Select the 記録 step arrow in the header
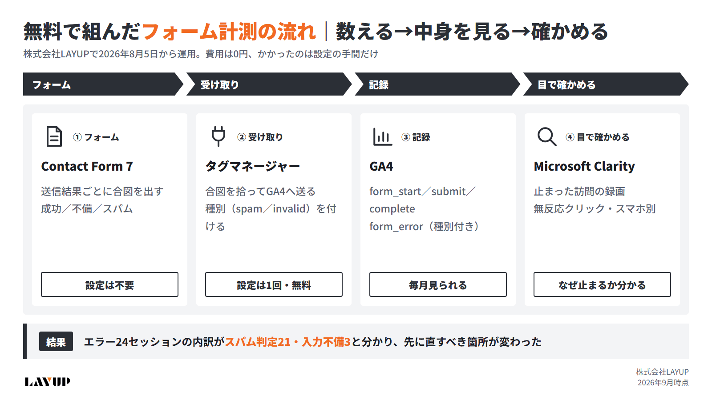712x400 pixels. [437, 84]
